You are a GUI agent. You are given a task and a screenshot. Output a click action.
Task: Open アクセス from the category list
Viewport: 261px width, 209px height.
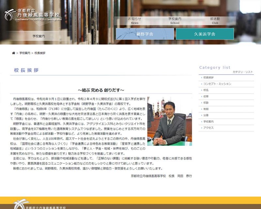[x=208, y=128]
